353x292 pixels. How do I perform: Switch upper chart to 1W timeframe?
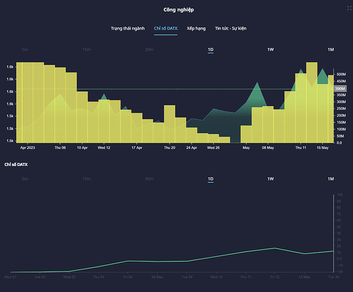point(271,50)
